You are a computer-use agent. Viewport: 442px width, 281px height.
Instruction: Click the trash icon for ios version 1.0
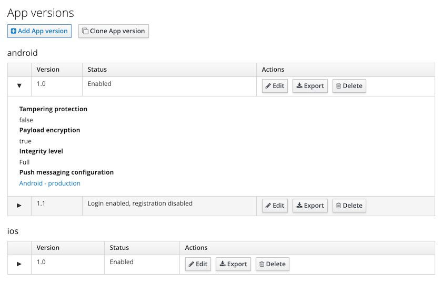262,264
